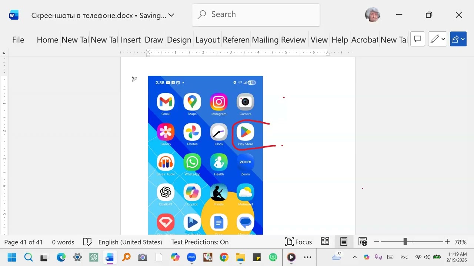Screen dimensions: 474x266
Task: Open Solitaire cards app from the taskbar
Action: pos(208,257)
